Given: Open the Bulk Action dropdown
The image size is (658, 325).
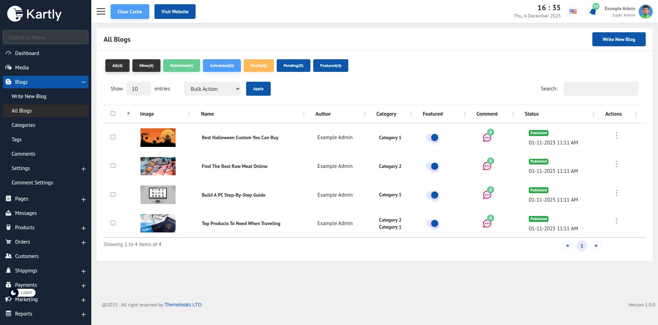Looking at the screenshot, I should click(212, 89).
